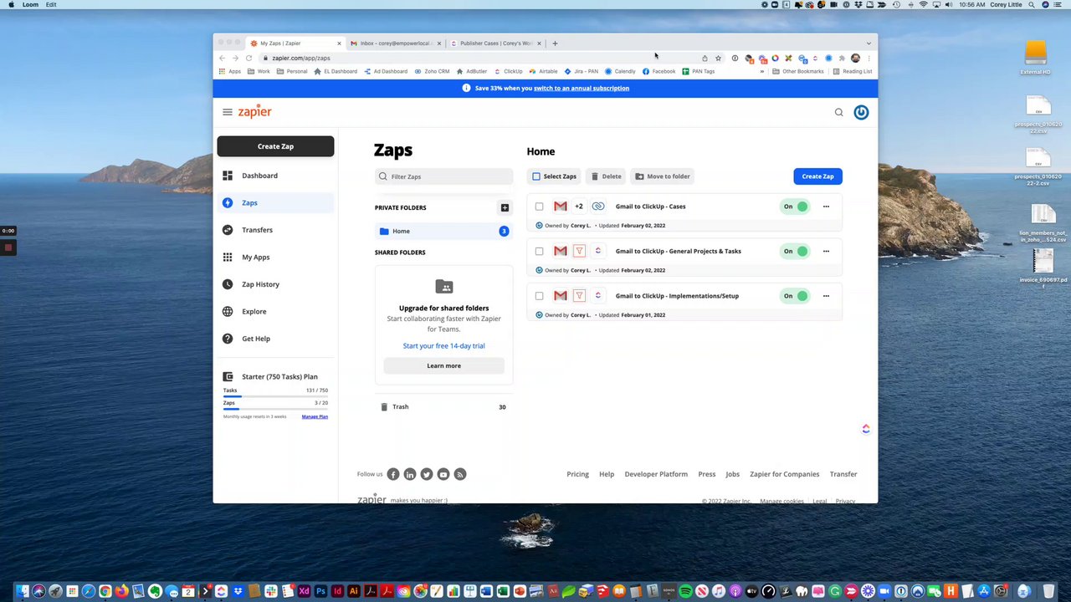Turn off the Gmail to ClickUp - Cases toggle
The height and width of the screenshot is (602, 1071).
point(795,207)
